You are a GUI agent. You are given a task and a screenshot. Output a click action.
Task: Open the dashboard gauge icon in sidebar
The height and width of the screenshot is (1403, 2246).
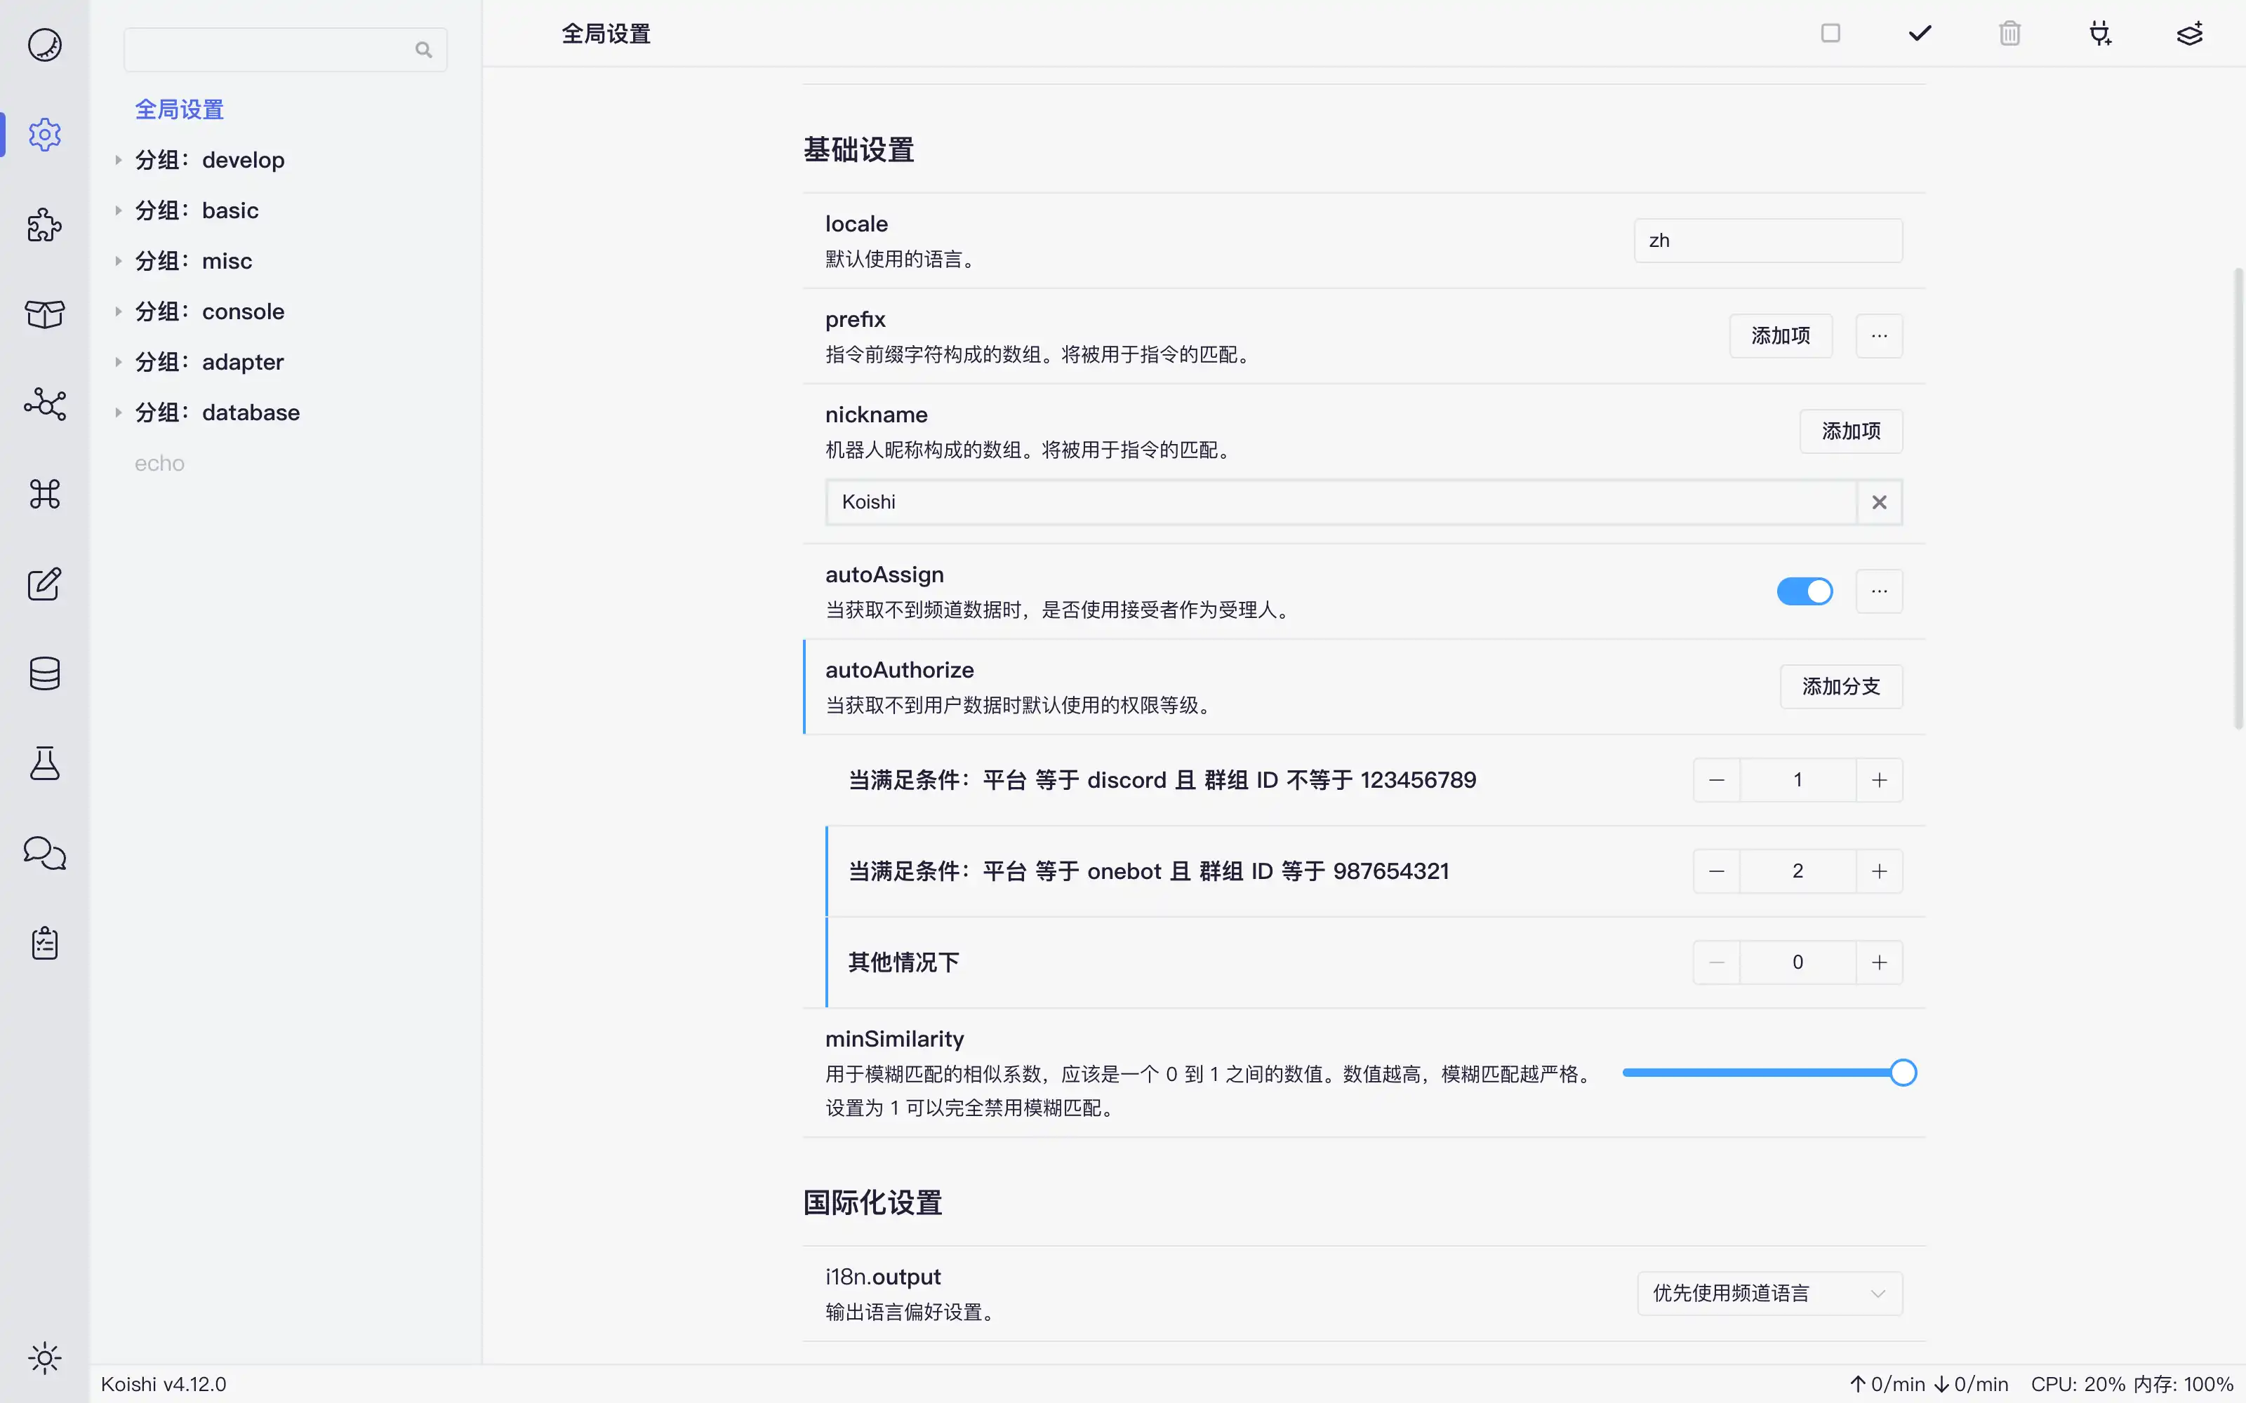pyautogui.click(x=44, y=44)
